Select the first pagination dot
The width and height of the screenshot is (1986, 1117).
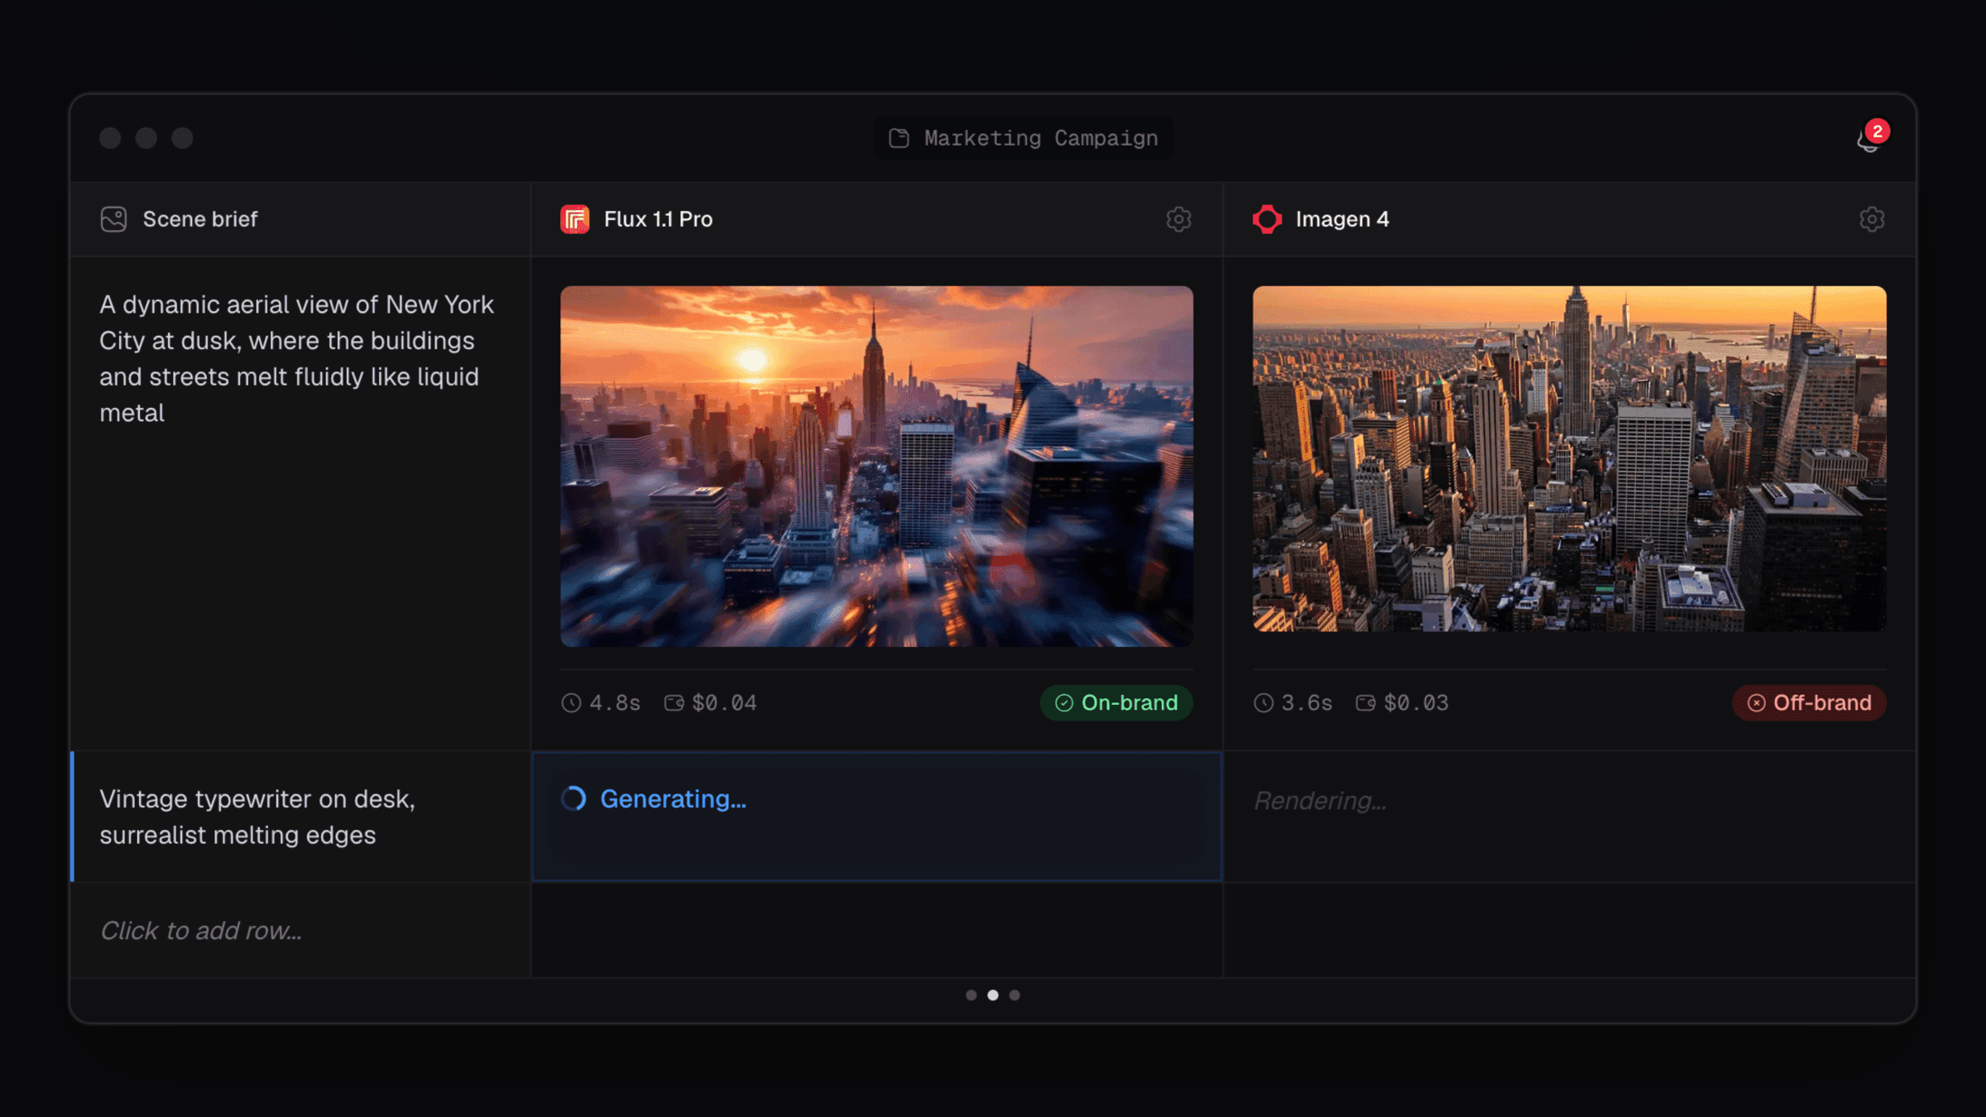(x=971, y=995)
